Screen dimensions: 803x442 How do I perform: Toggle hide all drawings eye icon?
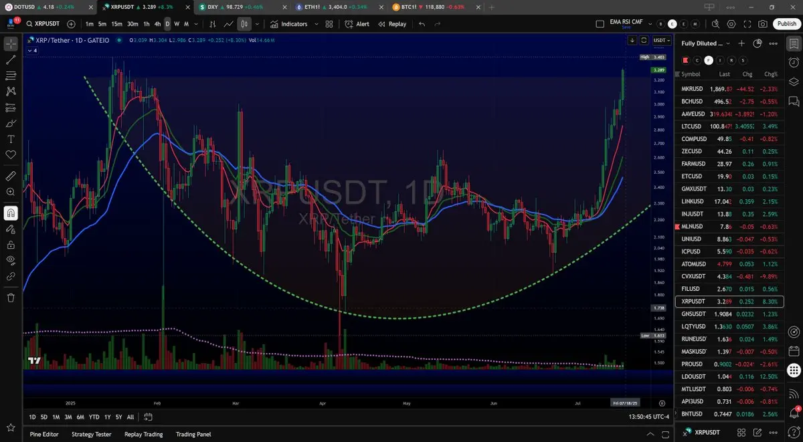click(11, 260)
